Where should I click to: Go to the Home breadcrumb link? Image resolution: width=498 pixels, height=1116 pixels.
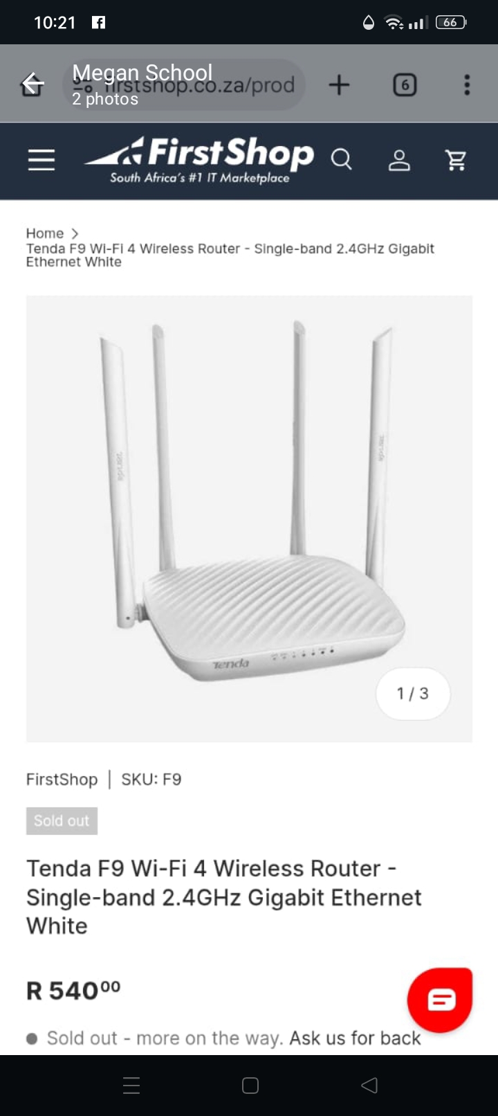point(45,233)
